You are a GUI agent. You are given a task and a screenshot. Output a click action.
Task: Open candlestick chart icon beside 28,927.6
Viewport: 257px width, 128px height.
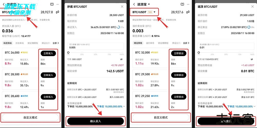click(x=188, y=12)
